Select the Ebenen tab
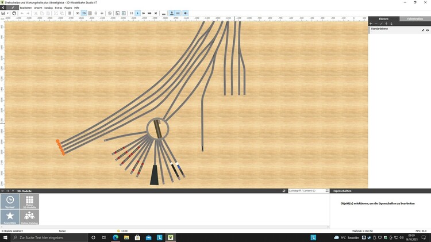This screenshot has height=242, width=431. (x=384, y=19)
